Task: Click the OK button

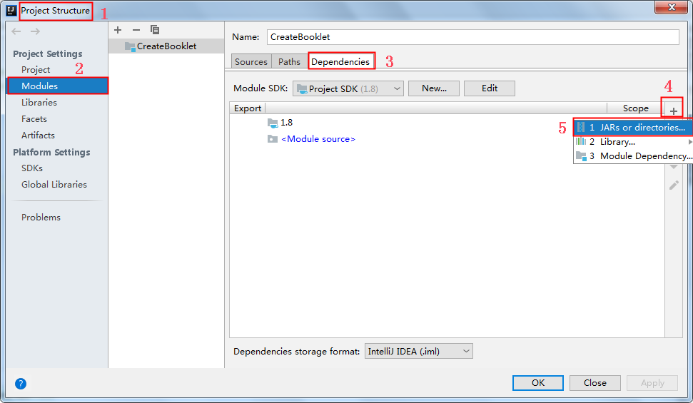Action: pyautogui.click(x=538, y=383)
